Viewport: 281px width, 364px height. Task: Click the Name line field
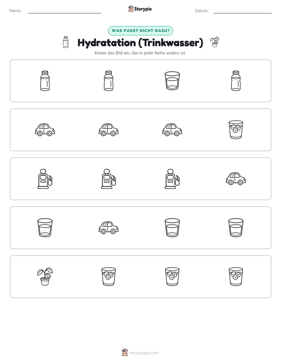point(65,11)
